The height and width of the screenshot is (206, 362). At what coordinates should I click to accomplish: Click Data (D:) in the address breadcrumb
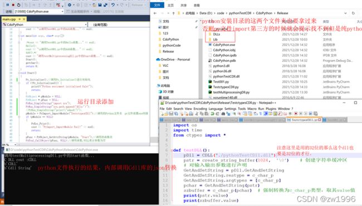(x=206, y=13)
